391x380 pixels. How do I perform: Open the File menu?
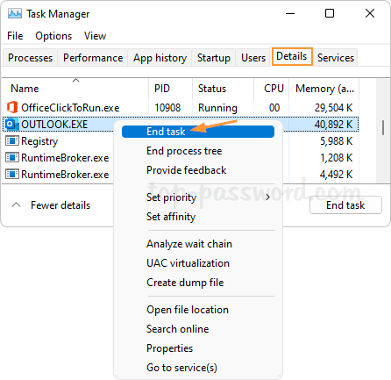[x=15, y=36]
